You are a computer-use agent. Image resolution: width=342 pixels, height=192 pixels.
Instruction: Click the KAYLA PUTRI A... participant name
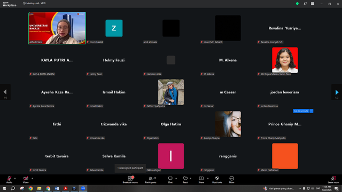[x=57, y=60]
